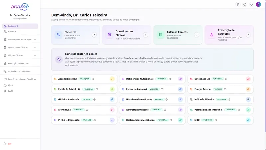The image size is (266, 150).
Task: Open Prescrição de Fórmulas in sidebar
Action: point(20,63)
